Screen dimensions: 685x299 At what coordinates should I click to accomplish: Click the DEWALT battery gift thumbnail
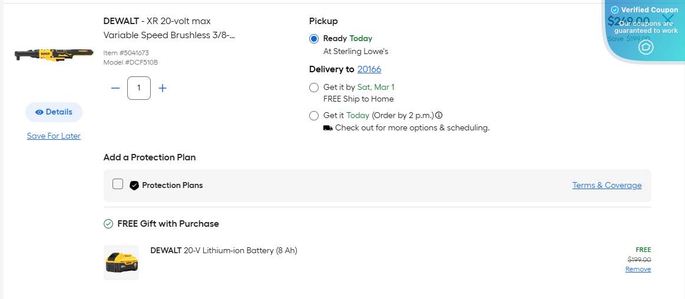click(121, 262)
